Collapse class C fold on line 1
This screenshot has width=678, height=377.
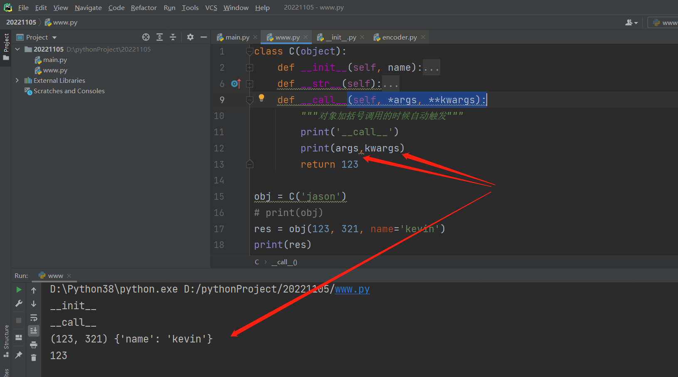click(249, 52)
